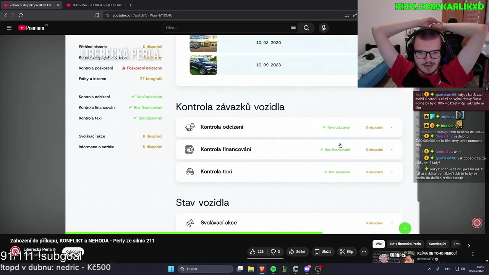Open the YouTube hamburger guide menu
Image resolution: width=489 pixels, height=275 pixels.
9,27
